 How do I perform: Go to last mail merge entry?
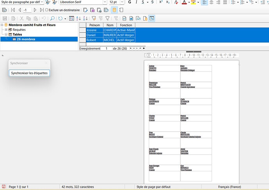[41, 10]
